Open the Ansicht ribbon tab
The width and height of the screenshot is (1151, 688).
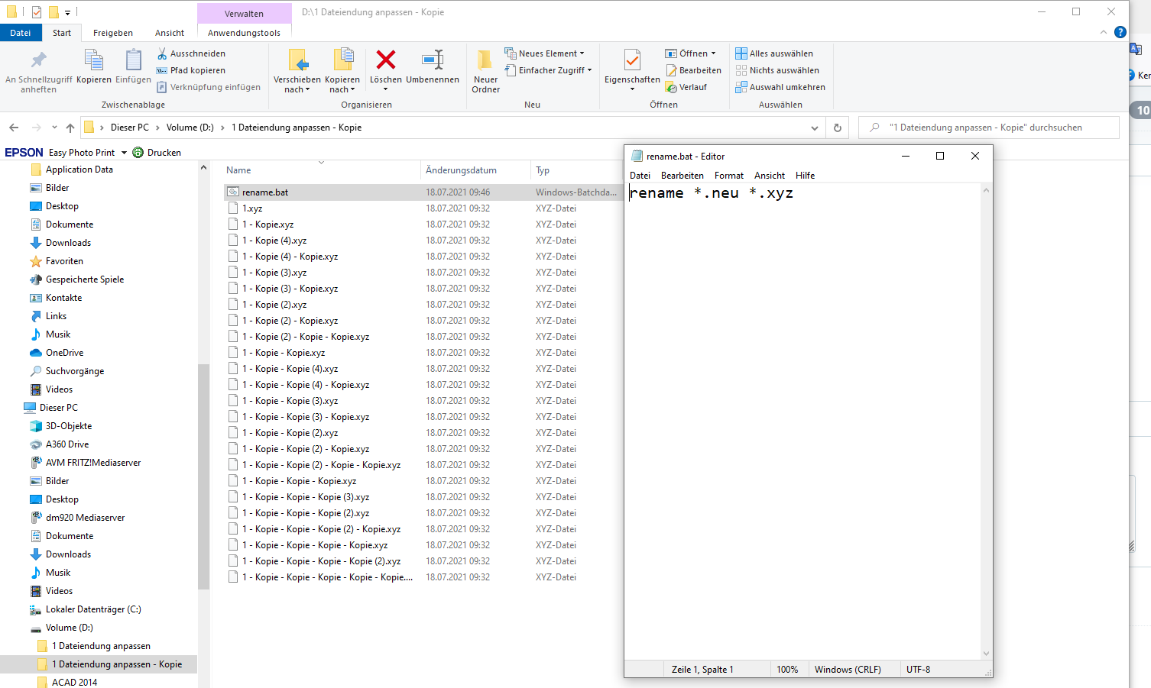tap(169, 33)
